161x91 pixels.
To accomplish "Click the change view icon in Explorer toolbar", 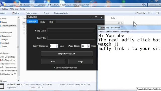I will [149, 13].
